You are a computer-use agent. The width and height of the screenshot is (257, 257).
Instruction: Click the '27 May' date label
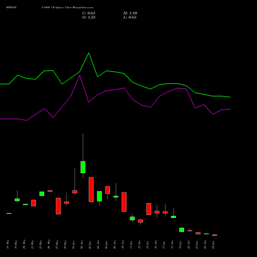coord(57,245)
